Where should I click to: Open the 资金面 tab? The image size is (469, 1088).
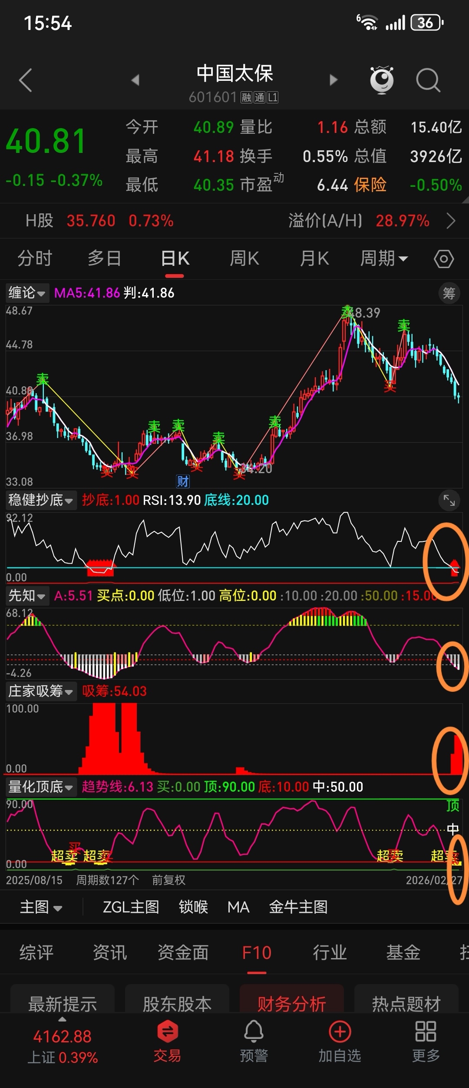coord(183,952)
